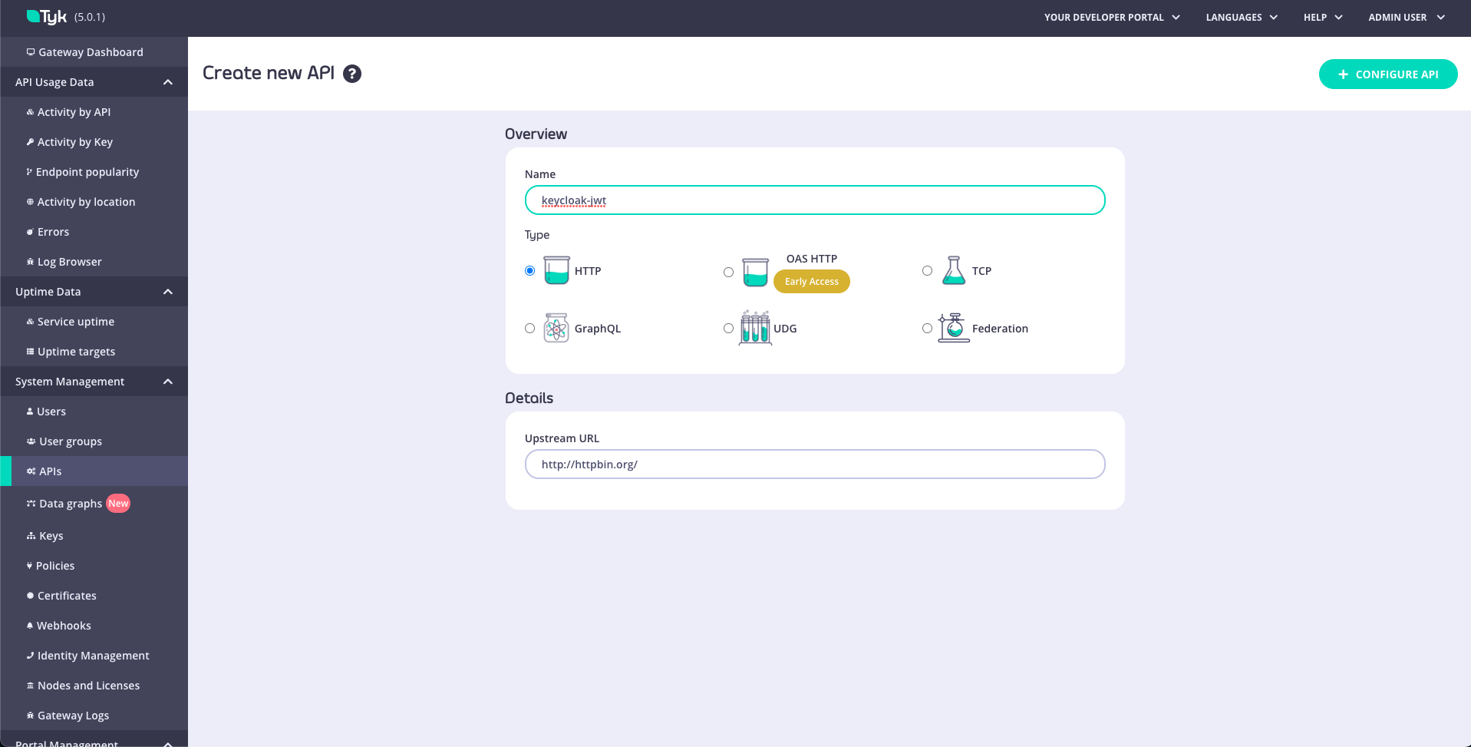Open Gateway Dashboard link
The width and height of the screenshot is (1471, 747).
coord(91,52)
